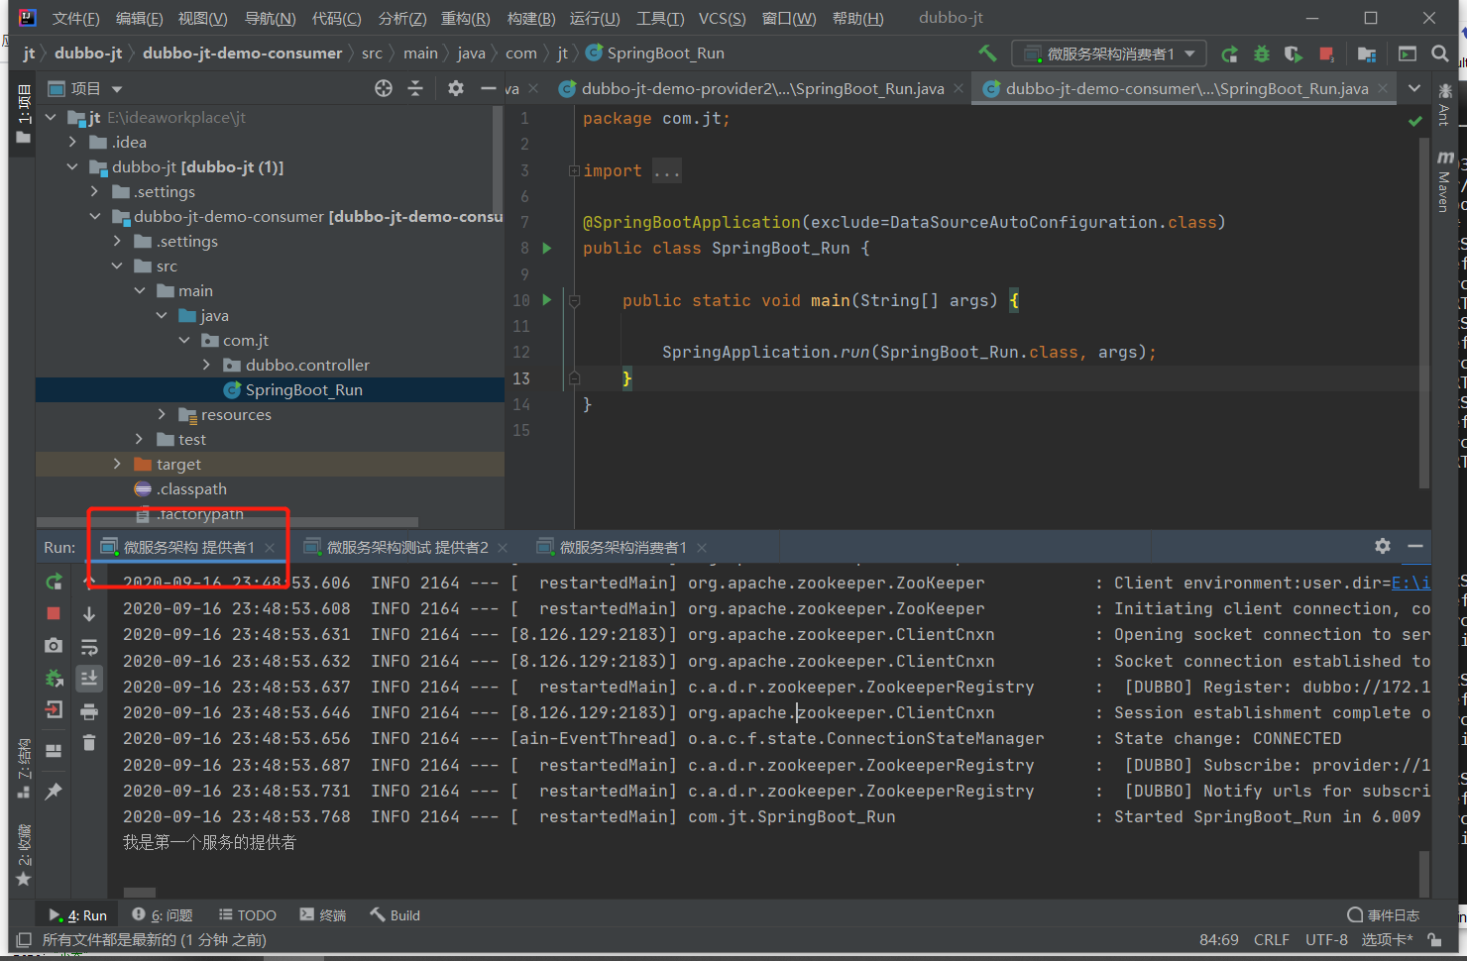Expand the target folder
The image size is (1467, 961).
point(117,464)
